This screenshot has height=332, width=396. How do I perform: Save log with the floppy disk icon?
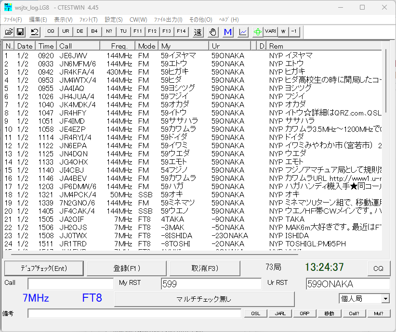20,32
